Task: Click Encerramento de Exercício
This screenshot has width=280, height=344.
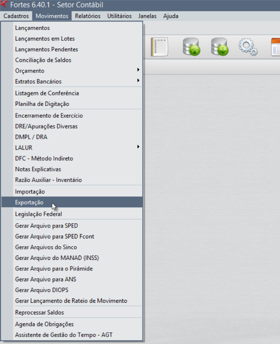Action: pos(49,116)
